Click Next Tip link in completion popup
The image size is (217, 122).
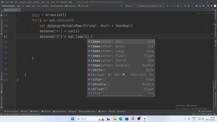[x=140, y=96]
